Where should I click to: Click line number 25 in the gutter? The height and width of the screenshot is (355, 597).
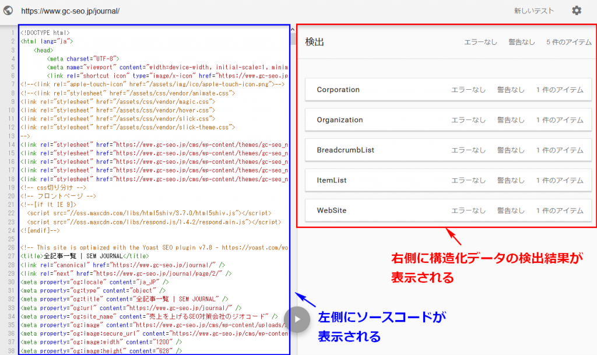click(x=12, y=239)
